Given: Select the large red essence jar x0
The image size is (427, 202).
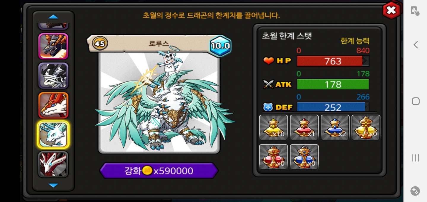Looking at the screenshot, I should (x=273, y=157).
